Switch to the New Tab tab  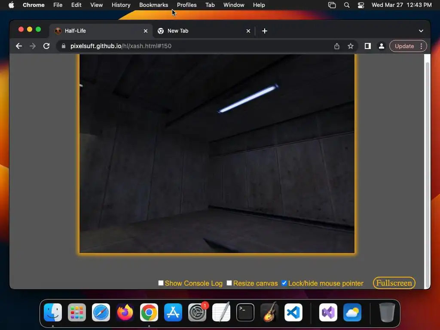click(x=204, y=31)
